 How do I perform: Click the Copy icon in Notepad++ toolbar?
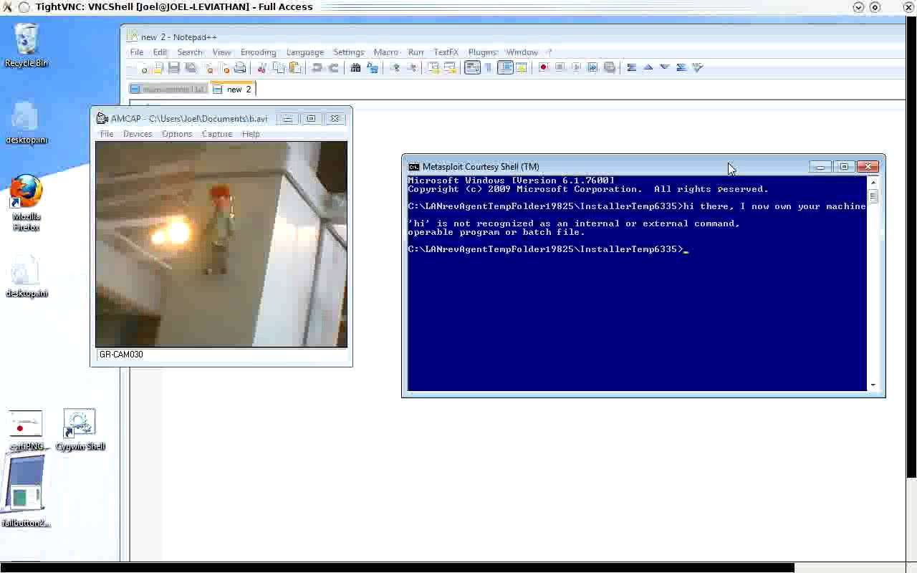[279, 67]
